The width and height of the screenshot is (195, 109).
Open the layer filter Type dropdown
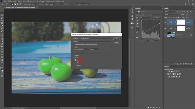[x=170, y=12]
